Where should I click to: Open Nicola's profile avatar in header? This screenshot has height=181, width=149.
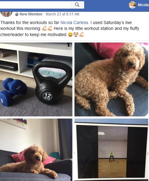(x=132, y=5)
